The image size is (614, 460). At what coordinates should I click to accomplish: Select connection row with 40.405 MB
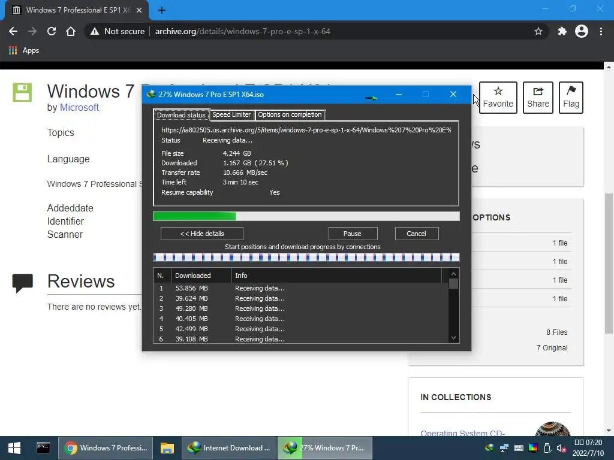[x=301, y=319]
